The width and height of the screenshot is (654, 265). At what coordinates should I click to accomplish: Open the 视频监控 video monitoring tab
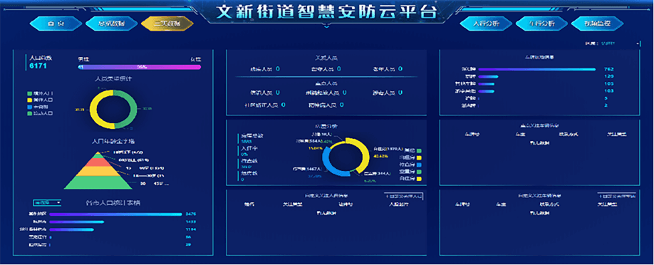pyautogui.click(x=597, y=24)
